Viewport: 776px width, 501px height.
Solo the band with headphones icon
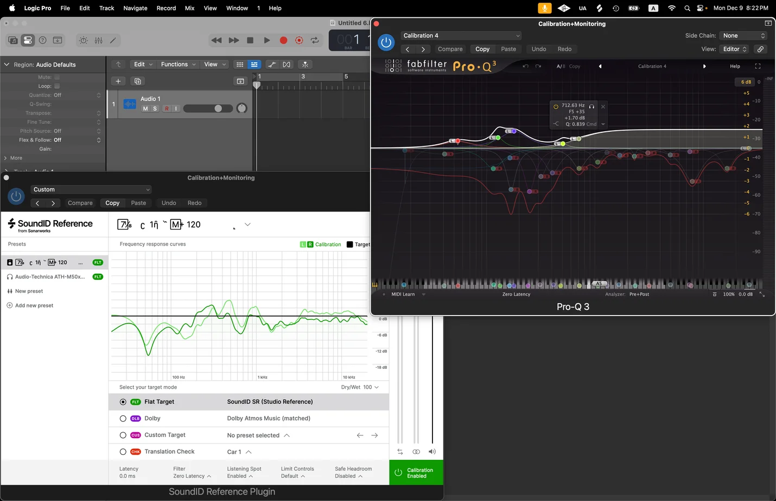(x=591, y=106)
